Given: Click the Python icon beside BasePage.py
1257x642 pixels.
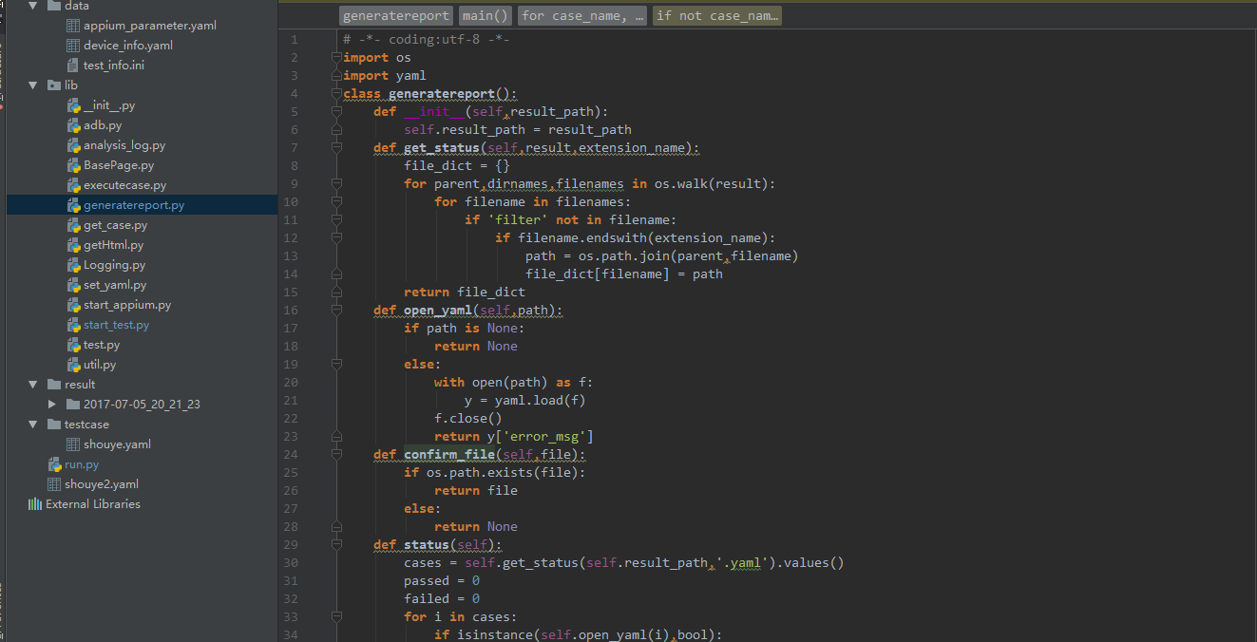Looking at the screenshot, I should coord(74,165).
